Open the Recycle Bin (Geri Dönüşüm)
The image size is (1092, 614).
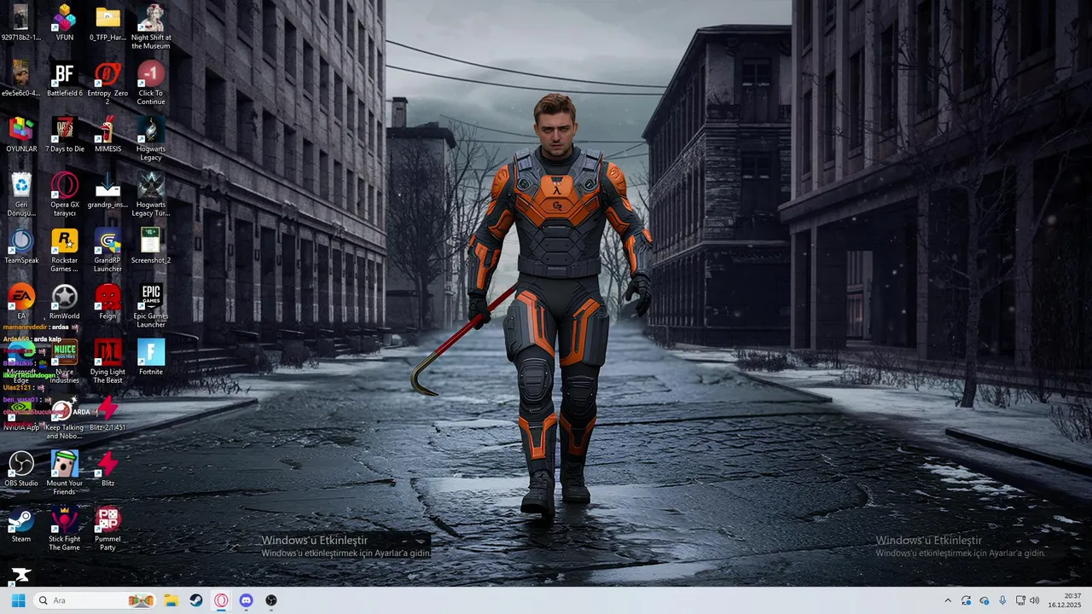[21, 194]
